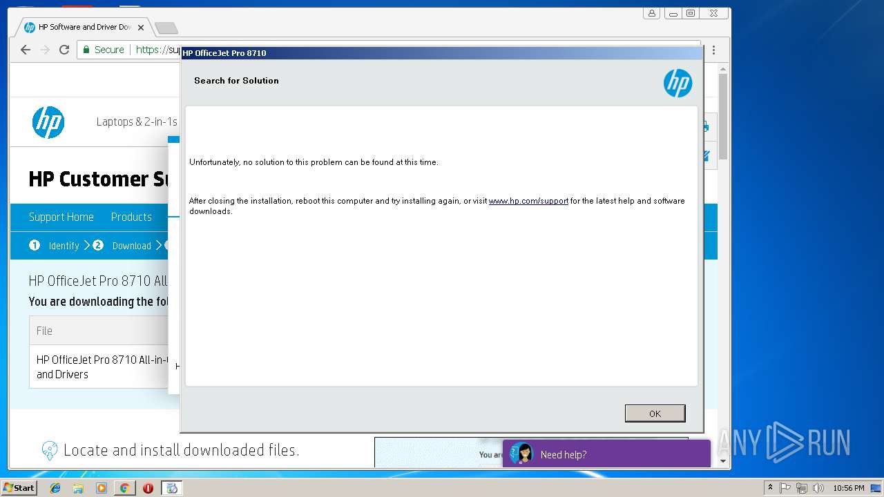Switch to Chrome in the taskbar
The image size is (884, 497).
124,488
